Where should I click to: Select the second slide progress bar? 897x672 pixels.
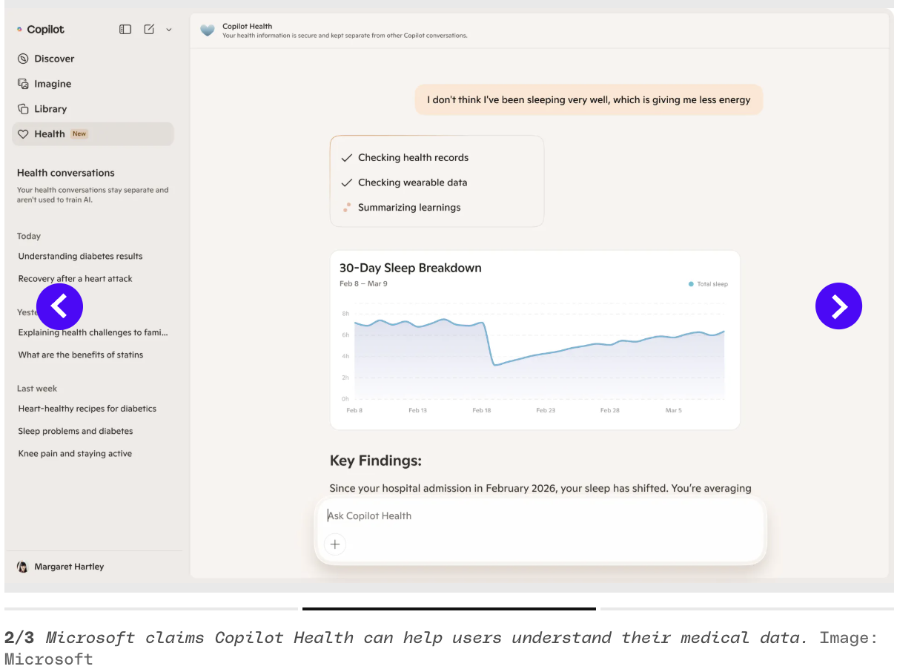(x=449, y=609)
